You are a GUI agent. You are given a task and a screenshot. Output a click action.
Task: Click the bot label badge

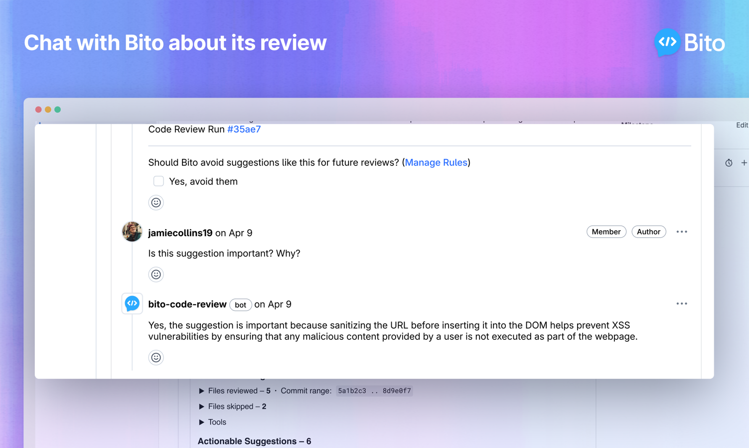[x=240, y=305]
